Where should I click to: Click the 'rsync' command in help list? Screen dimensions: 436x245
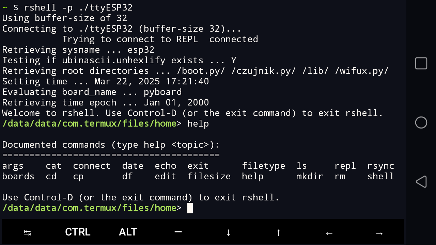pos(380,166)
